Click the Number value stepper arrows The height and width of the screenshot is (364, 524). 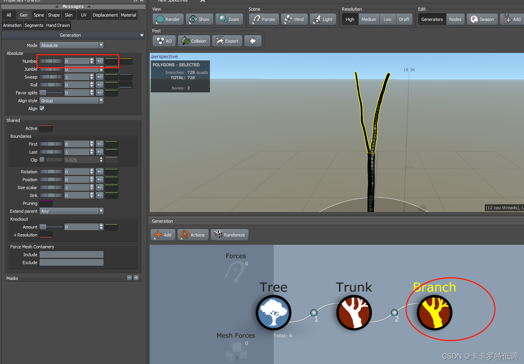[92, 61]
